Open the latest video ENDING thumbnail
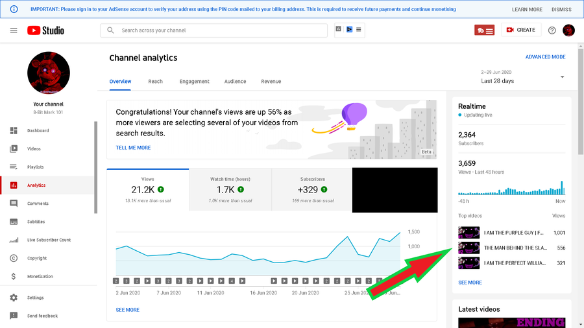This screenshot has height=328, width=584. [x=512, y=322]
